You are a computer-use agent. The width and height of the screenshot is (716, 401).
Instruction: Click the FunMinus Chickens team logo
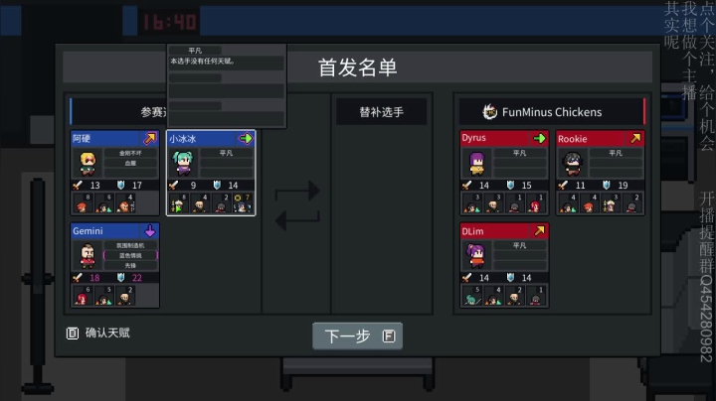489,111
